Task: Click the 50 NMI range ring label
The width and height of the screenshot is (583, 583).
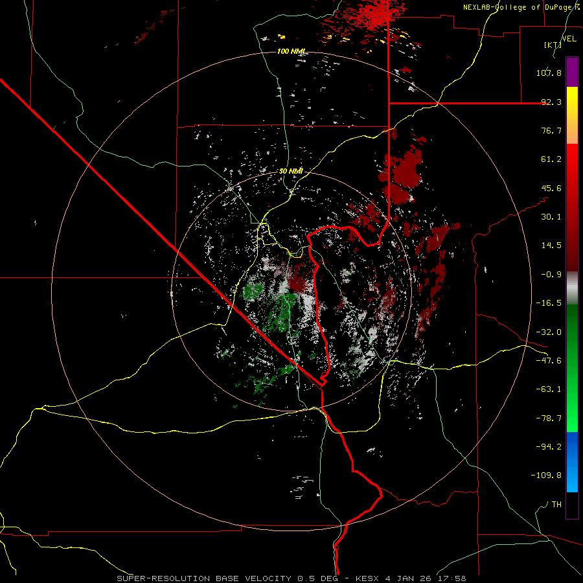Action: 291,172
